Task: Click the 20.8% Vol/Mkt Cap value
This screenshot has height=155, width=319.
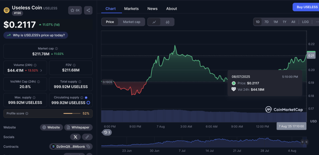Action: [x=25, y=87]
